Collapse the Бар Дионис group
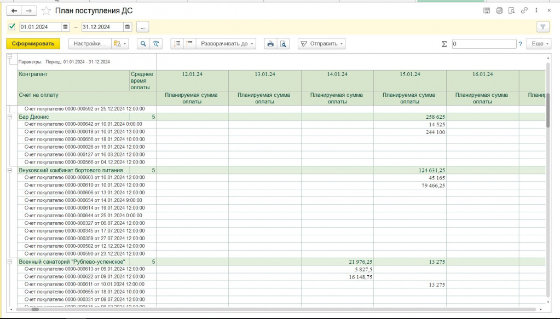 pos(10,117)
